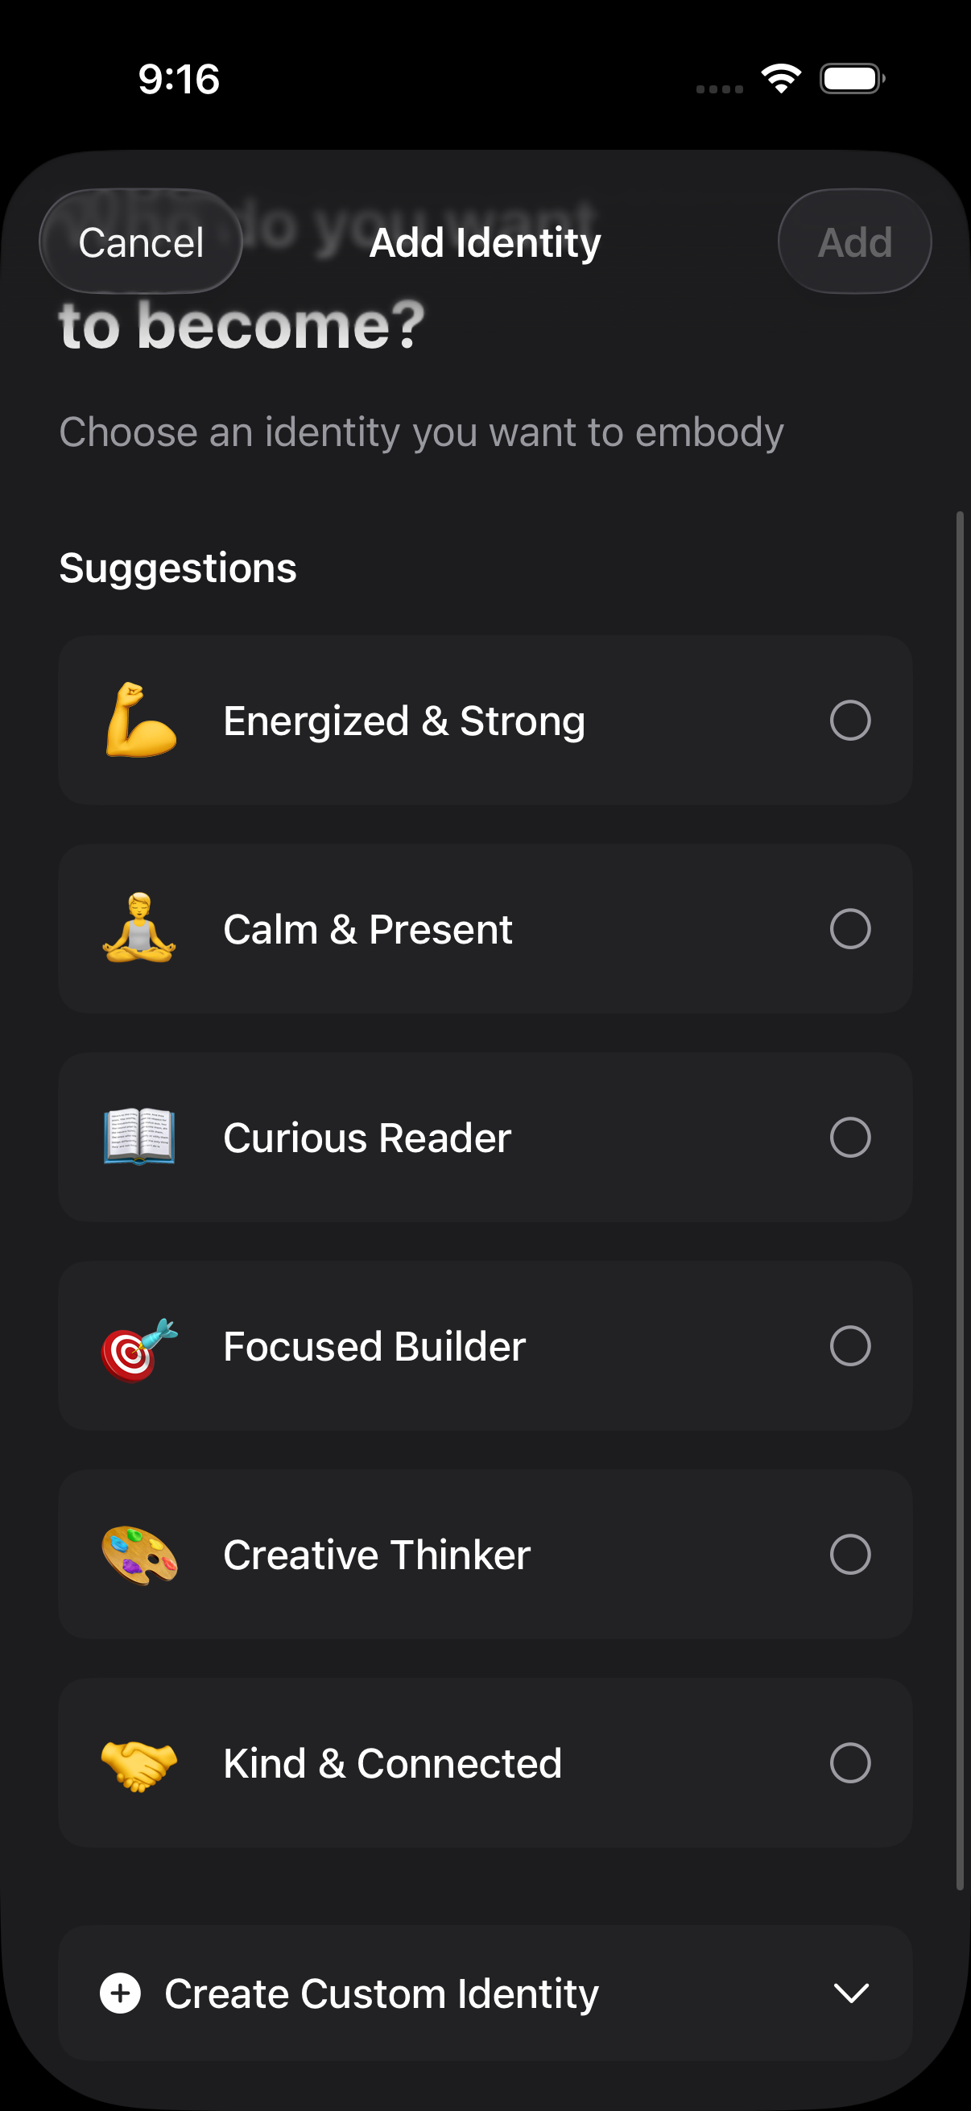The image size is (971, 2111).
Task: Tap the meditating person emoji icon
Action: click(139, 928)
